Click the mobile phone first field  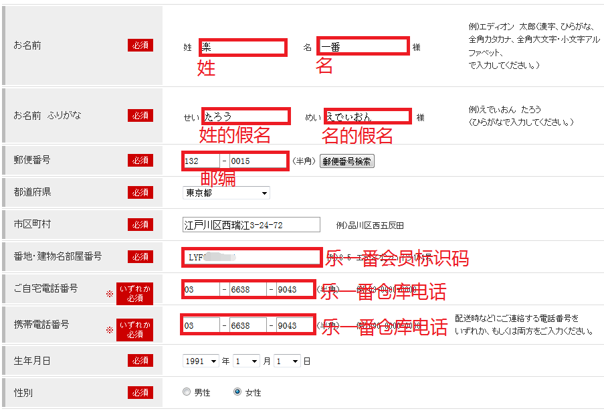click(201, 325)
